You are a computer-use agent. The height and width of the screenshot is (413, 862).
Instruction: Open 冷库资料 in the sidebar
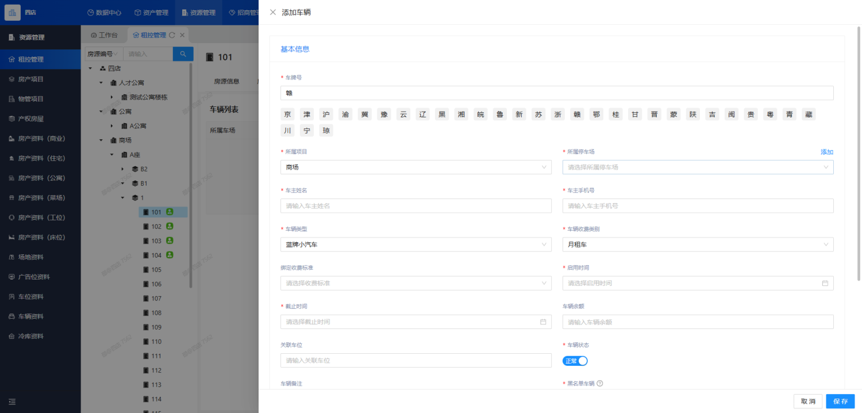click(x=40, y=336)
